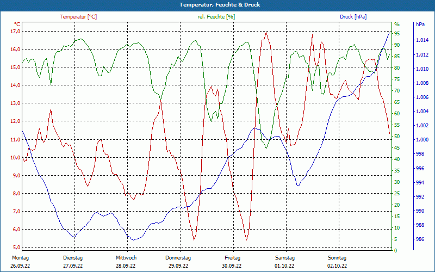Image resolution: width=435 pixels, height=272 pixels.
Task: Click the date 01.10.22
Action: point(284,266)
